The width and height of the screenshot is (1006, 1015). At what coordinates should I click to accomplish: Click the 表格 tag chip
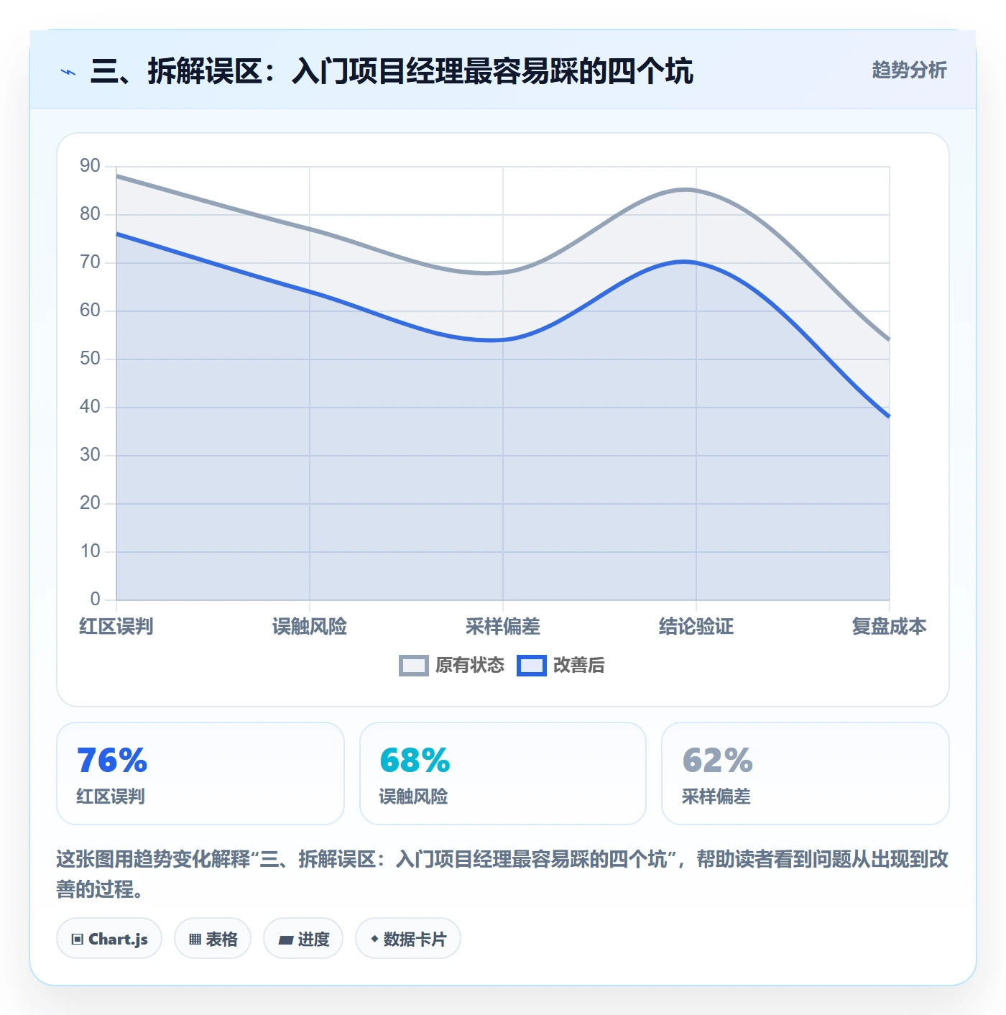pyautogui.click(x=213, y=939)
